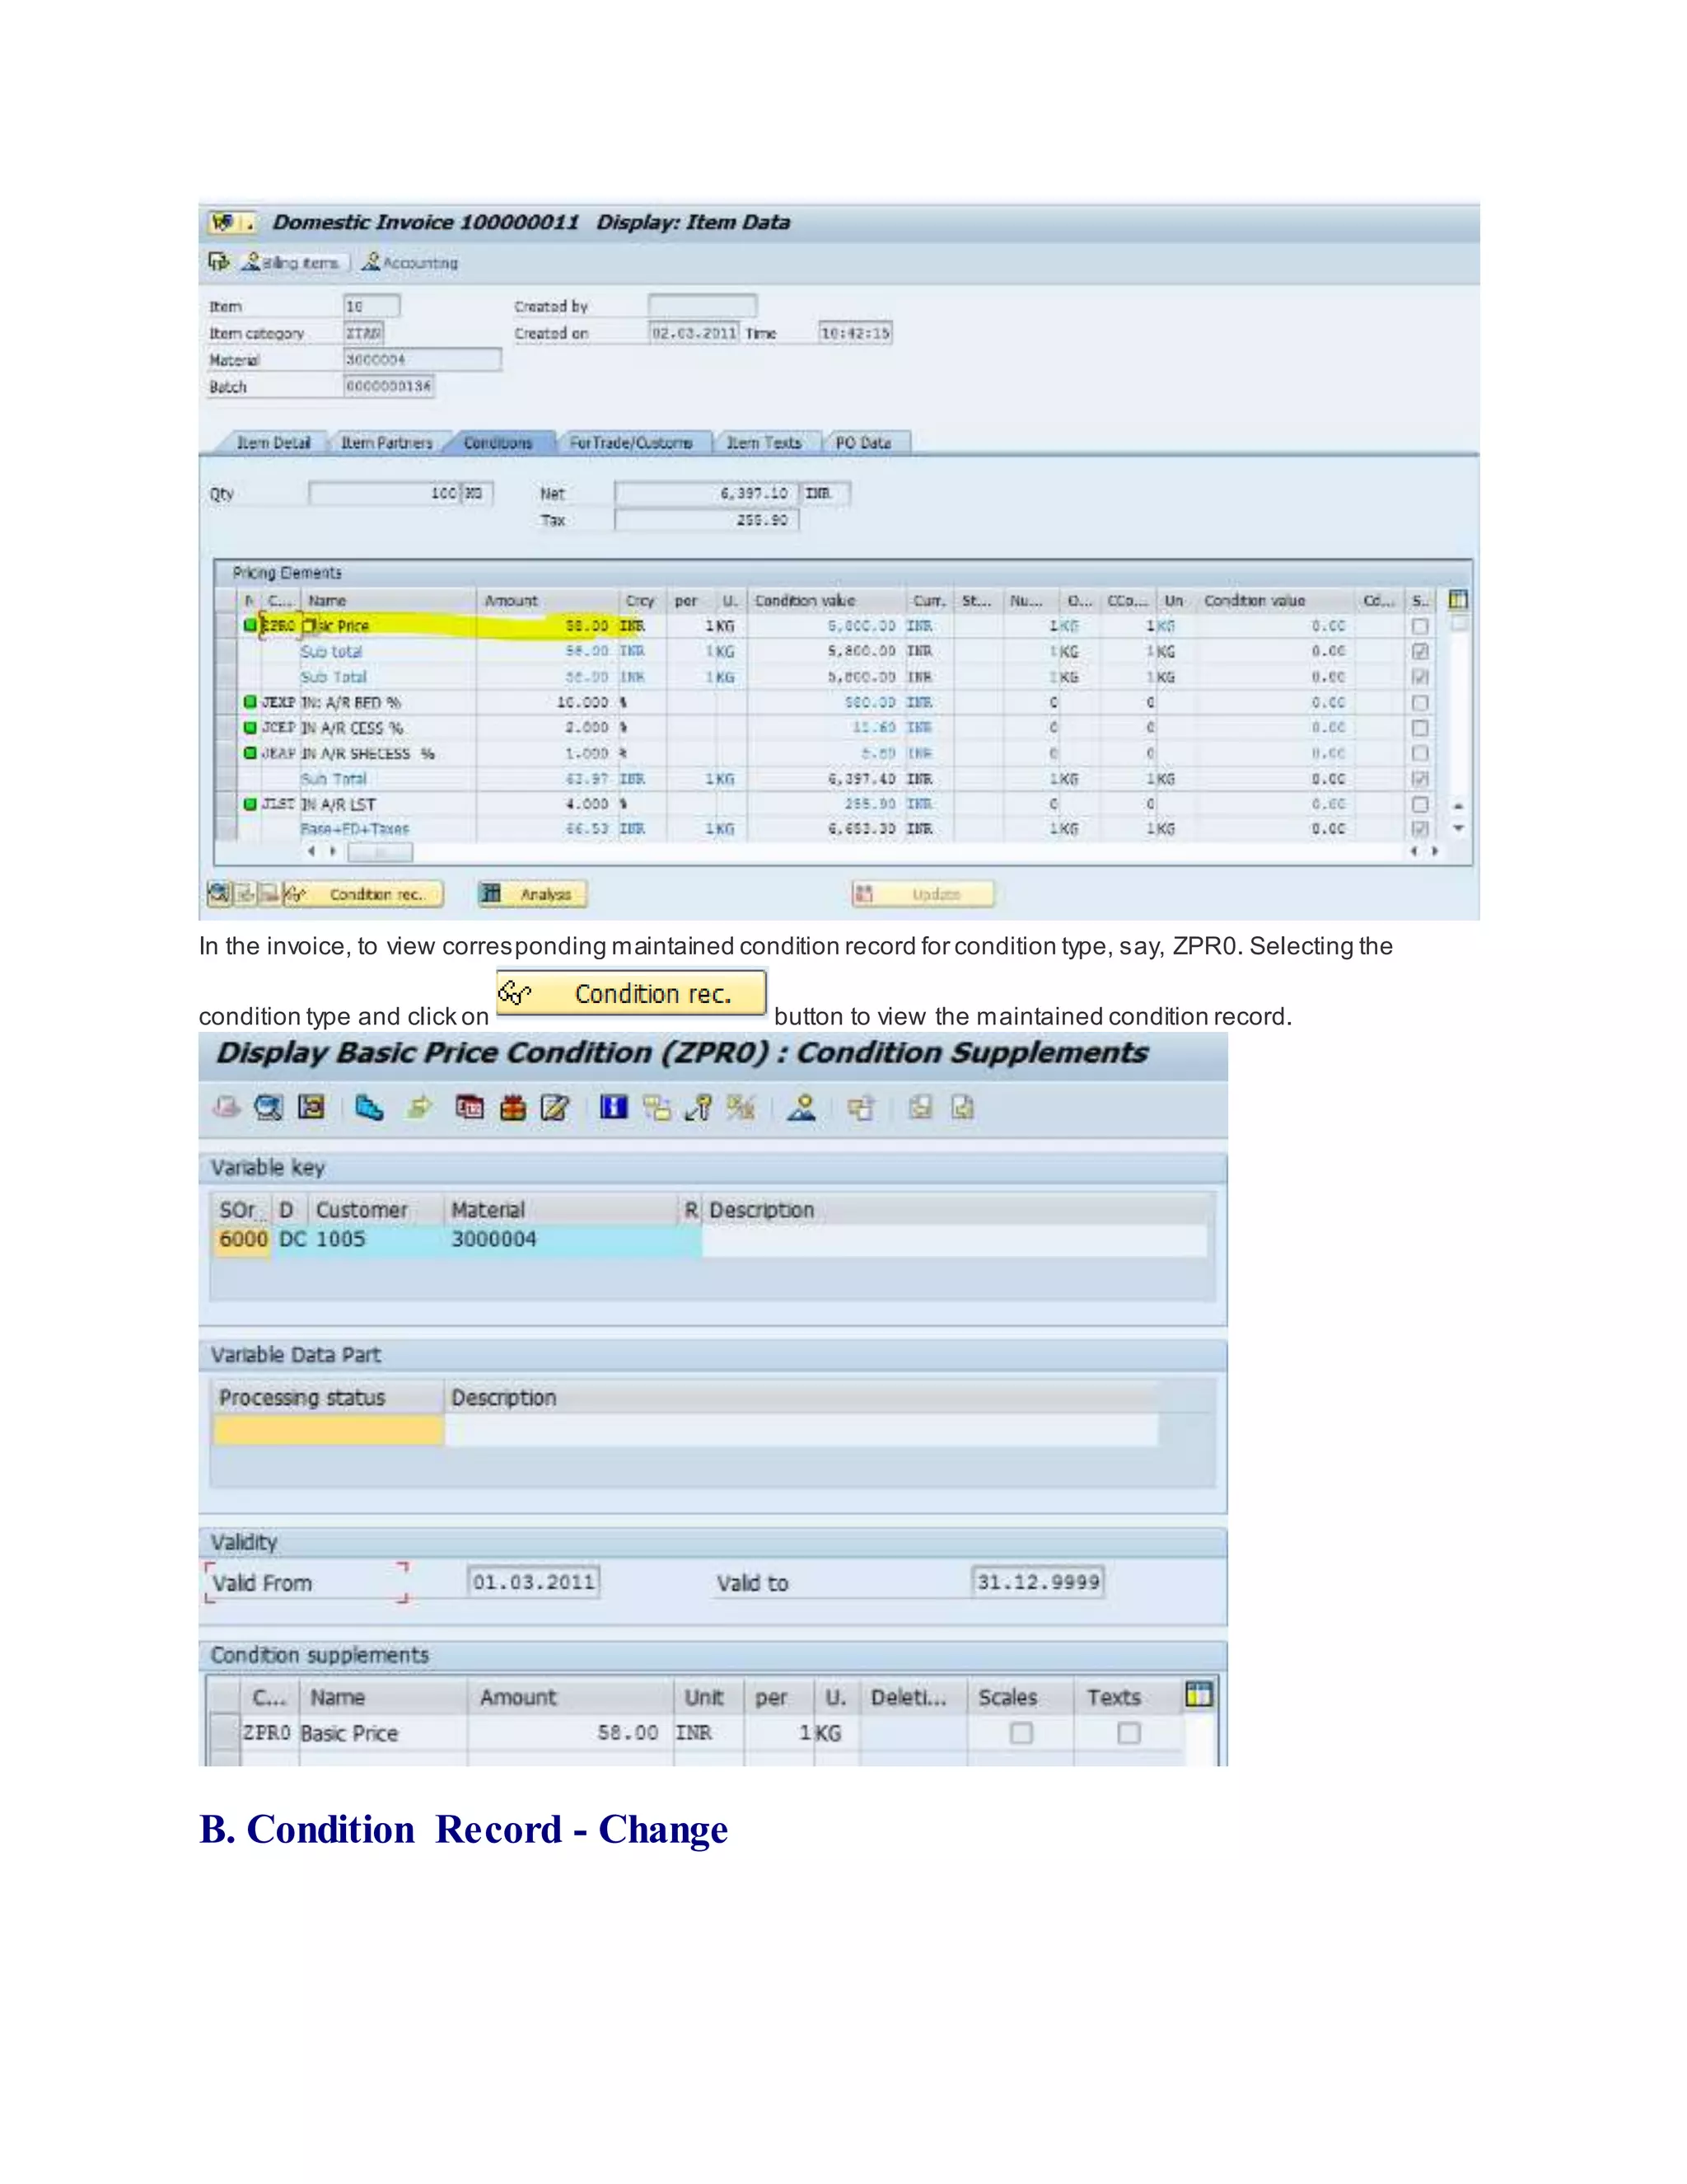Click the pricing table's scroll-down arrow
This screenshot has height=2184, width=1687.
(1458, 828)
